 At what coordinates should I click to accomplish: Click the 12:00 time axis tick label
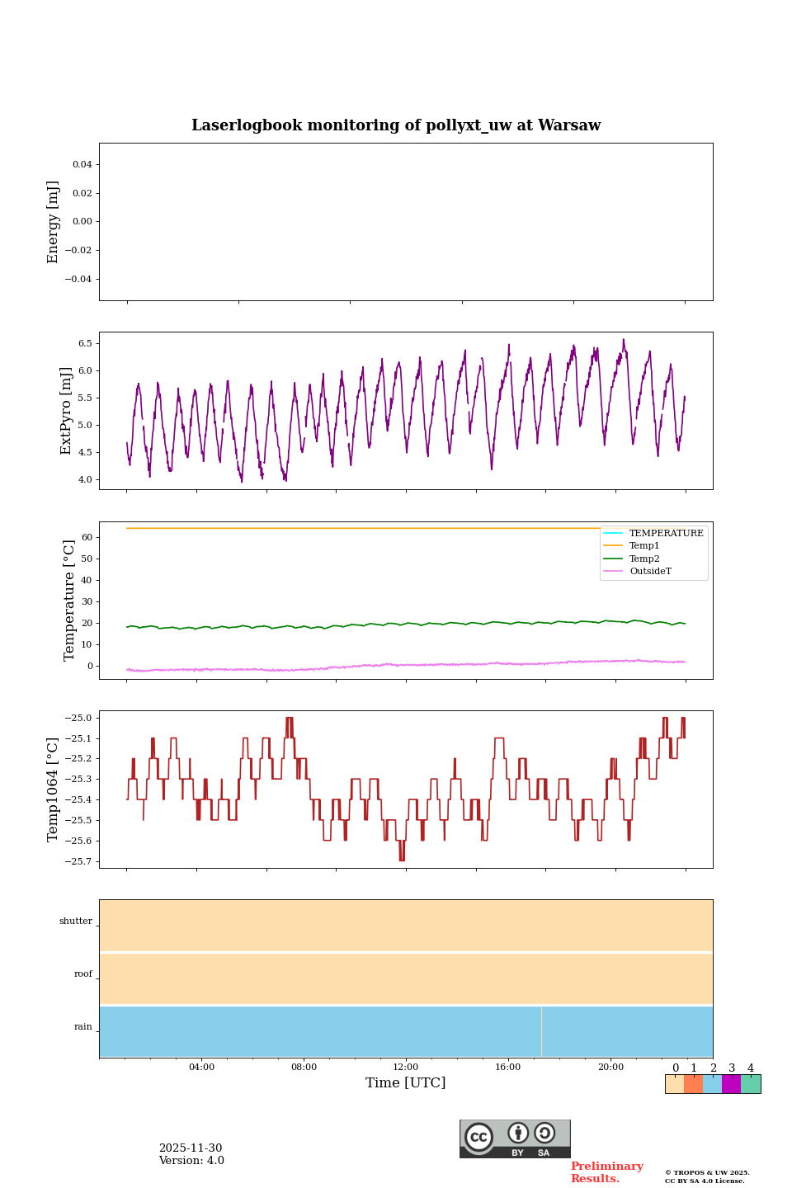click(x=406, y=1068)
